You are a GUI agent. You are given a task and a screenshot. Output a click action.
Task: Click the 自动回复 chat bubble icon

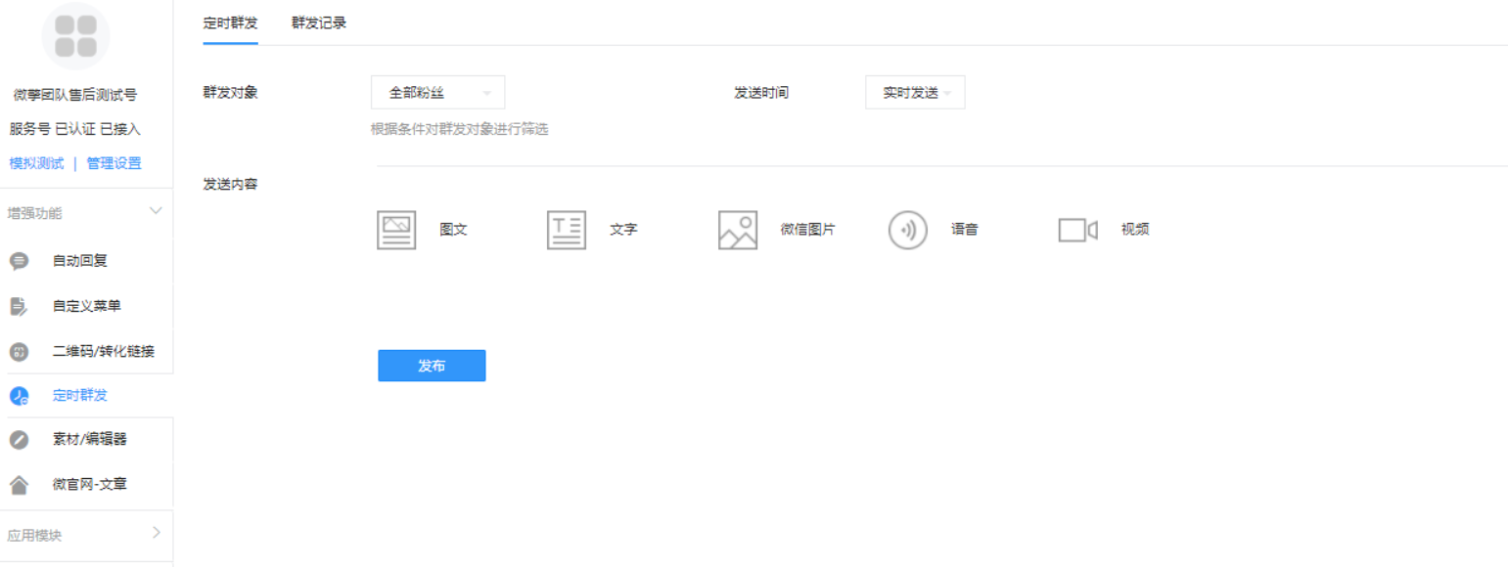[19, 262]
